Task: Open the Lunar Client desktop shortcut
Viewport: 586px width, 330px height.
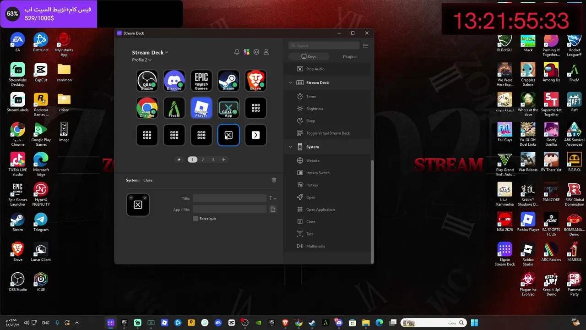Action: click(x=41, y=252)
